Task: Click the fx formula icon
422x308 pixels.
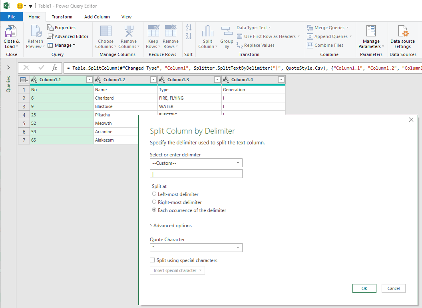Action: pos(54,68)
